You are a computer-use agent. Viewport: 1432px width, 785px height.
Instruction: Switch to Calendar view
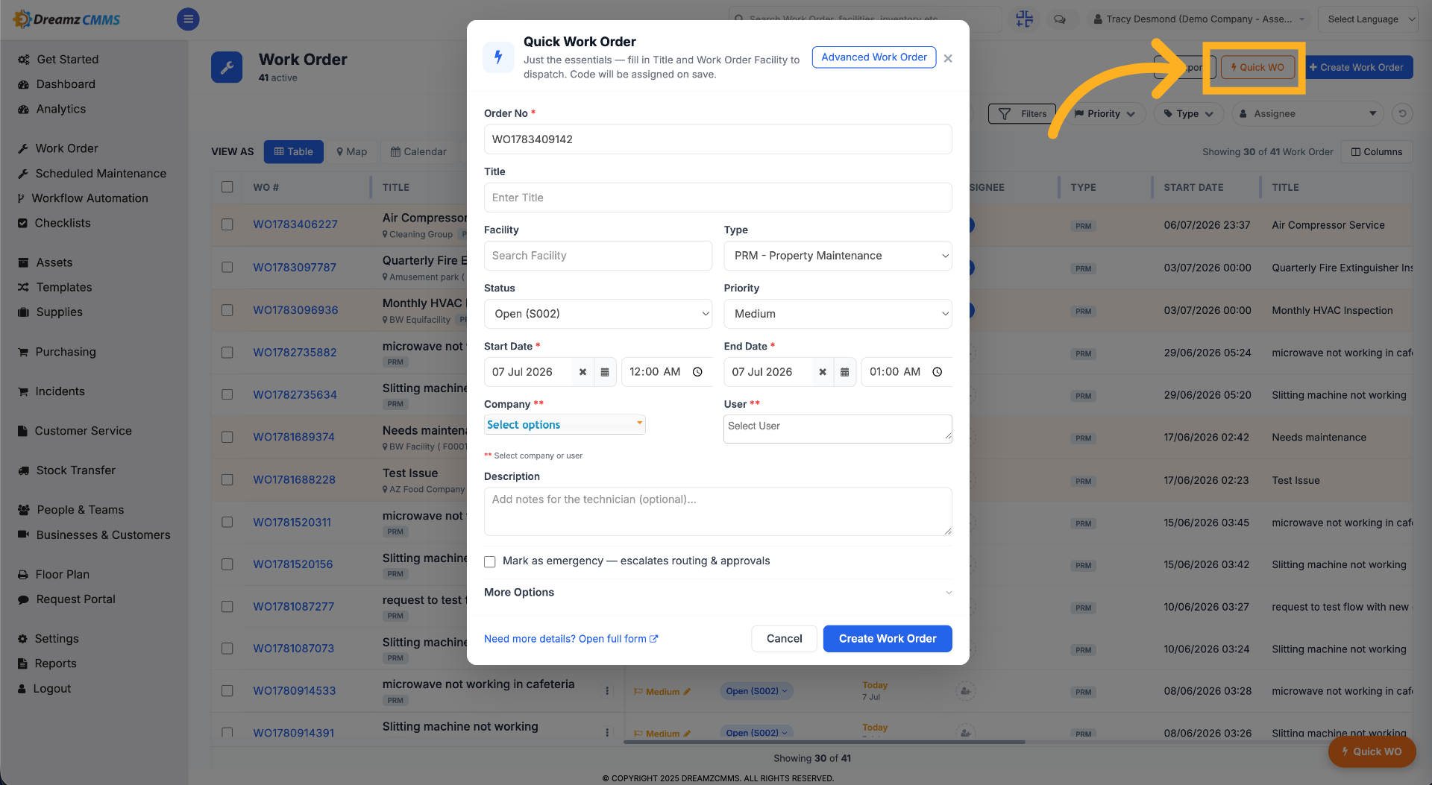418,151
